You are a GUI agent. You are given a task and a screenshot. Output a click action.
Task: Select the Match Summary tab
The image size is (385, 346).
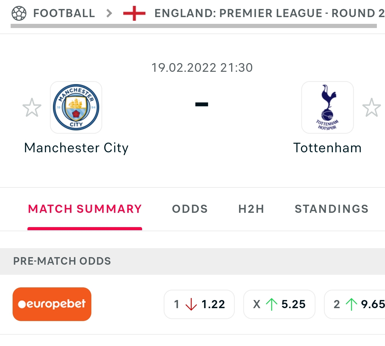click(85, 209)
